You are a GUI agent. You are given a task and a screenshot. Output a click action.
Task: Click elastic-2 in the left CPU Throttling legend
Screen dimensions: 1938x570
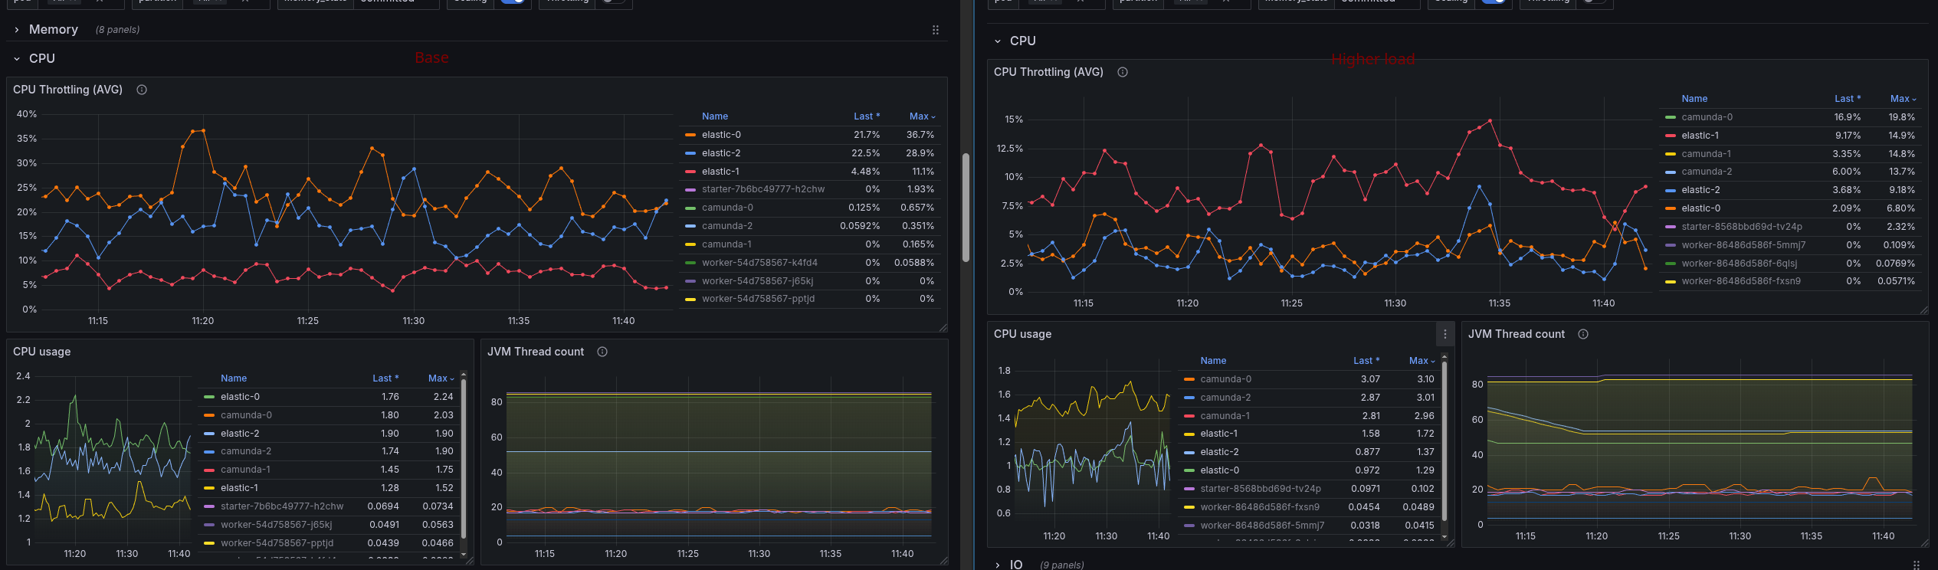(721, 153)
